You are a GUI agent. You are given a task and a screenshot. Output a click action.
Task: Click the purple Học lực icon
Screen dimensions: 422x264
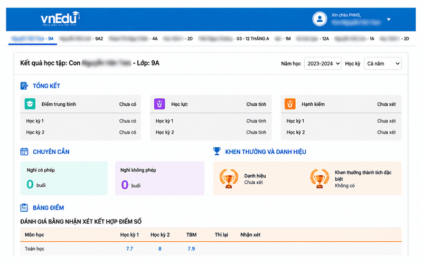pyautogui.click(x=160, y=104)
